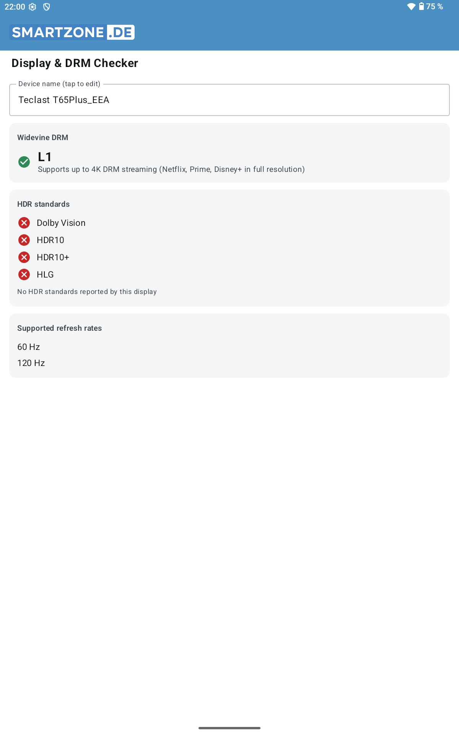
Task: Tap the shield icon in status bar
Action: tap(46, 7)
